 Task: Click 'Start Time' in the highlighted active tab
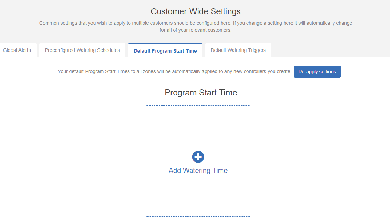point(185,51)
